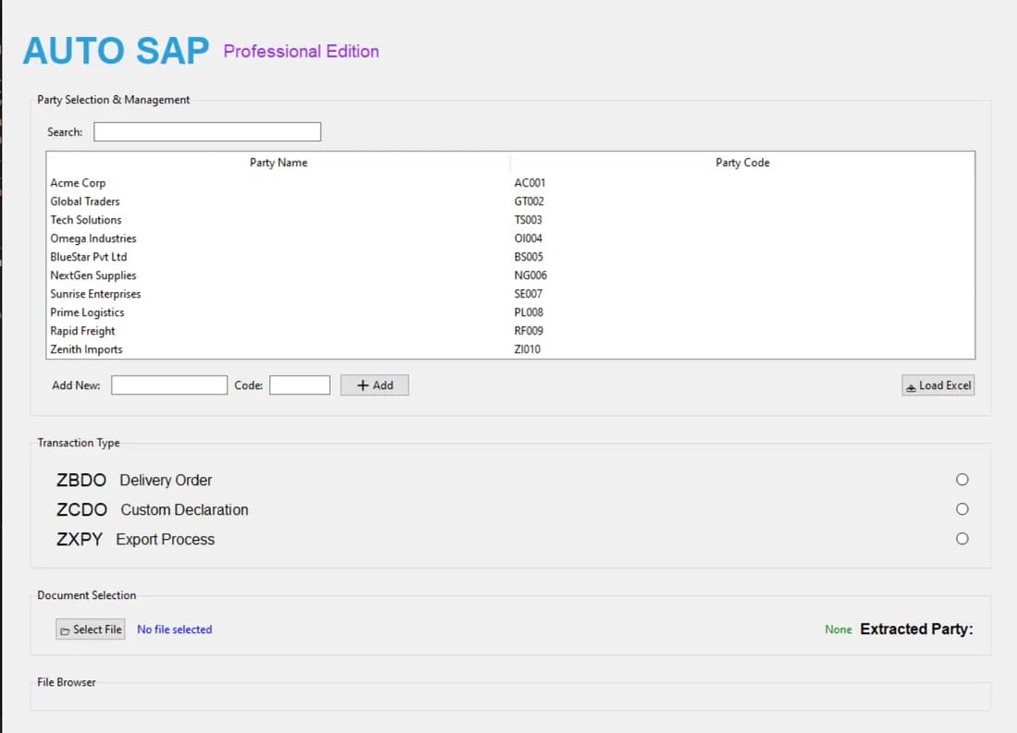Click the Extracted Party 'None' value
The width and height of the screenshot is (1017, 733).
point(838,629)
